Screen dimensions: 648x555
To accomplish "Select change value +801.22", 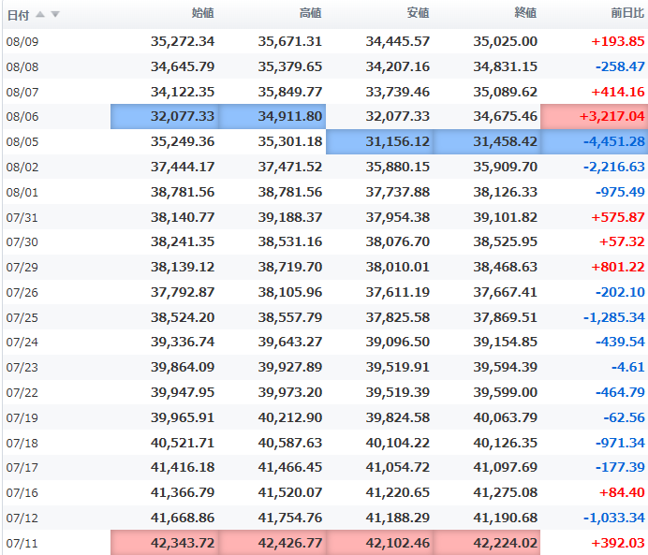I will (618, 267).
